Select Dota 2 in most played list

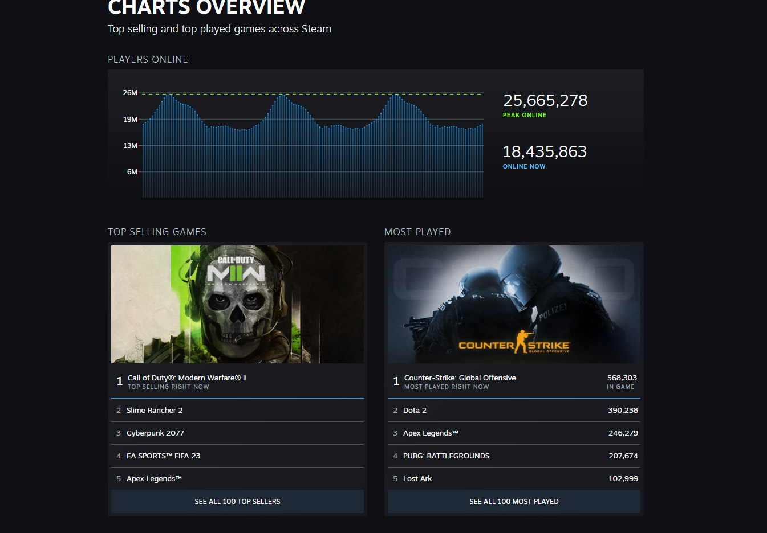pos(415,411)
